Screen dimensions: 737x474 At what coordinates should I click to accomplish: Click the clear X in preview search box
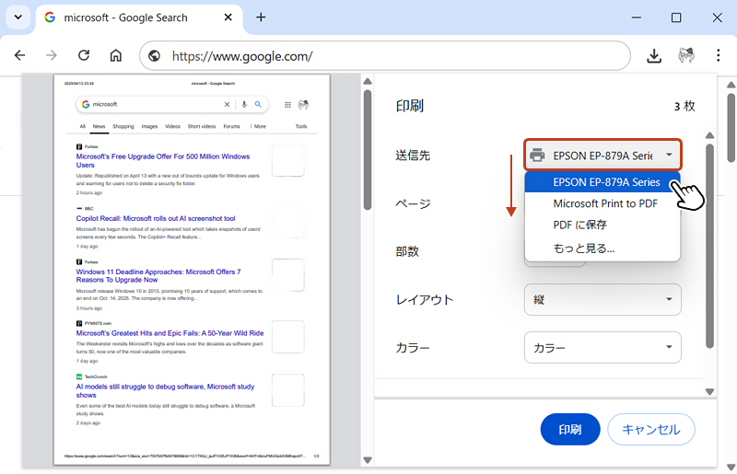(x=227, y=104)
